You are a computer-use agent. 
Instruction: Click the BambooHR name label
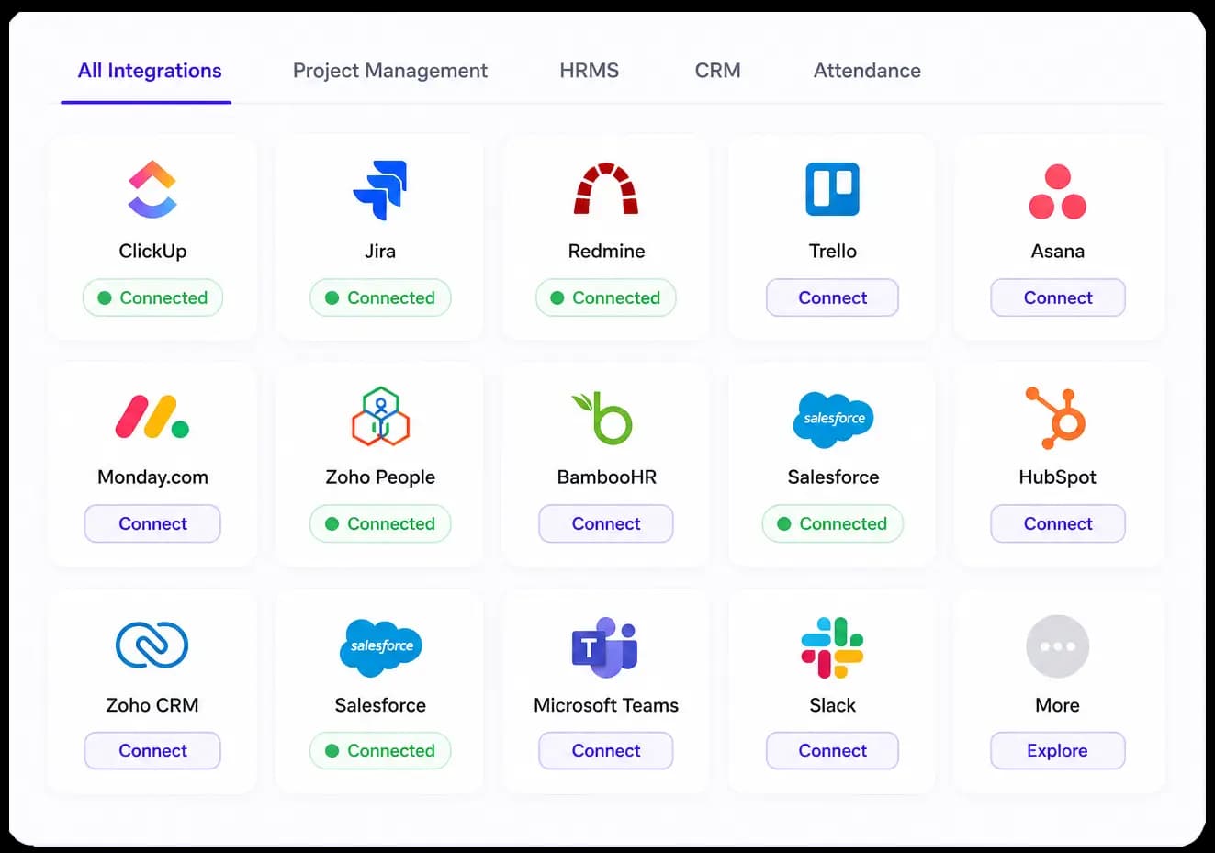(606, 477)
